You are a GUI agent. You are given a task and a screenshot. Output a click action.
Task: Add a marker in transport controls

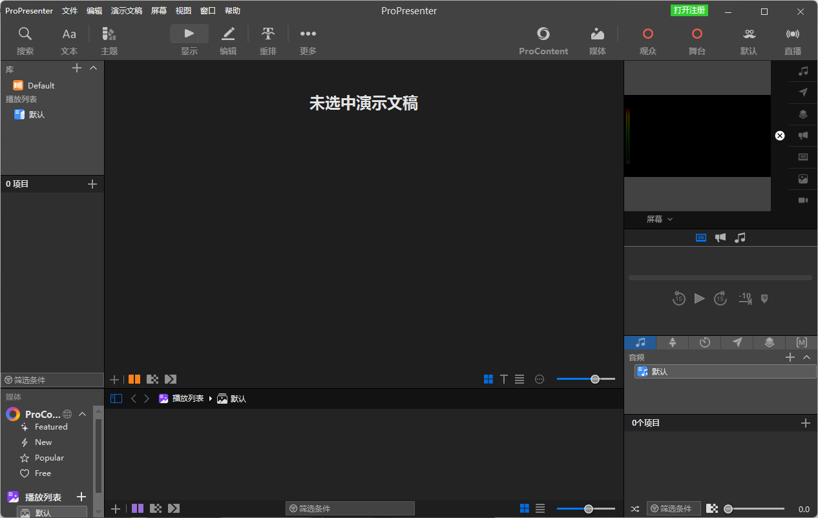tap(764, 298)
